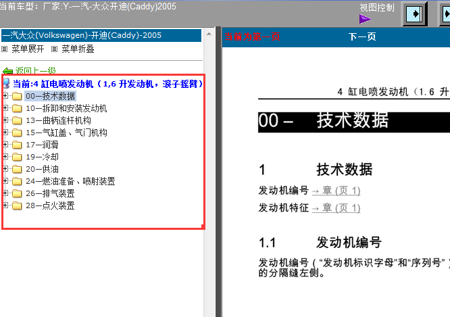Click the folder icon for 13—曲柄连杆机构

click(17, 120)
